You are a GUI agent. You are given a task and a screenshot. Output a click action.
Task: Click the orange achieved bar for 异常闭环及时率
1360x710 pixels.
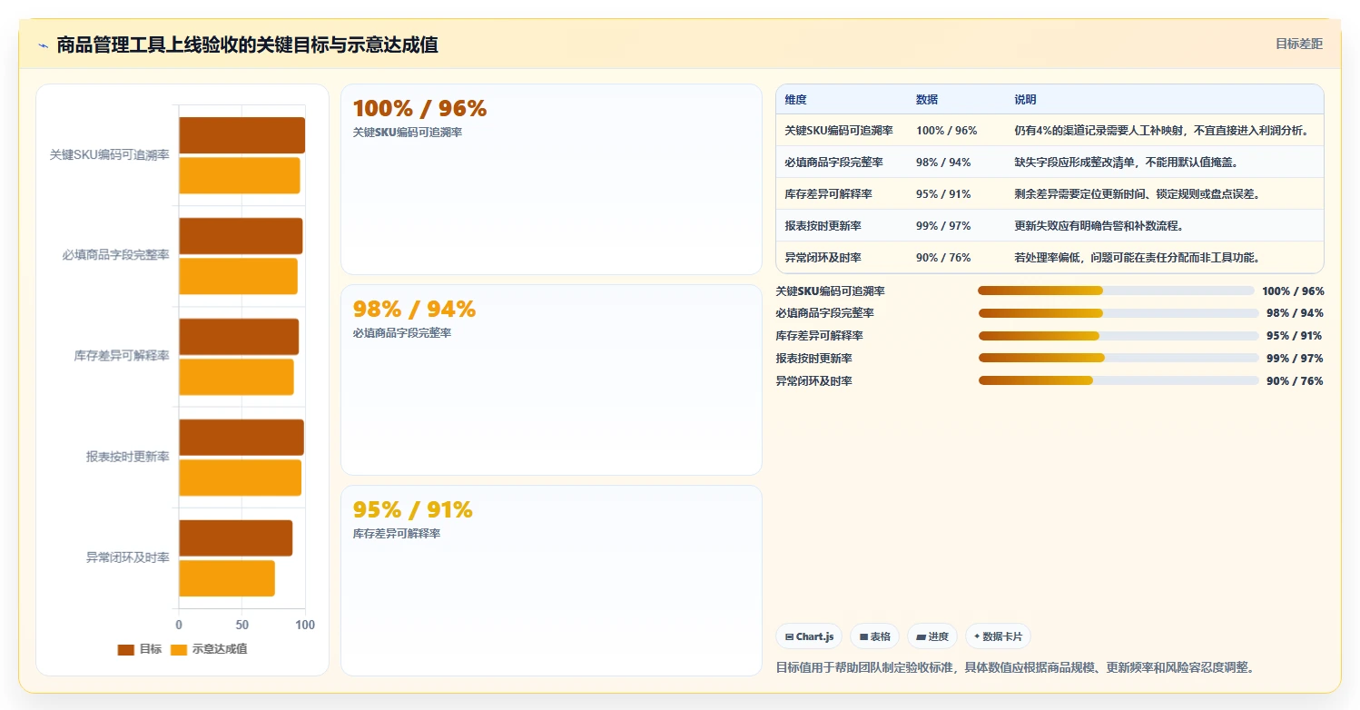227,578
